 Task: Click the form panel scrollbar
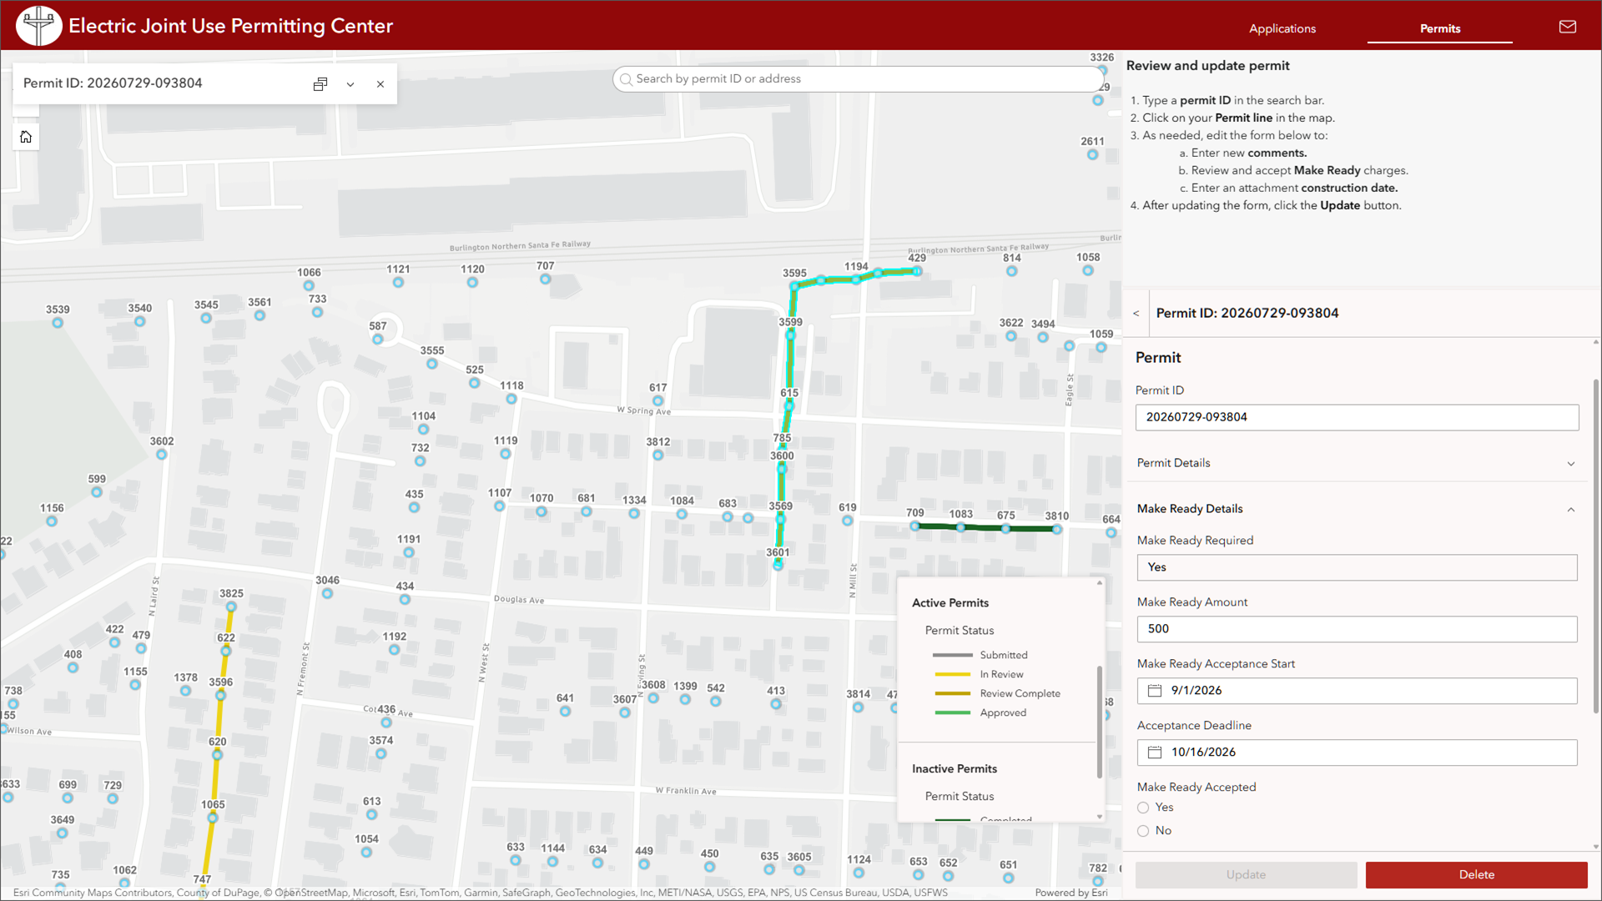tap(1595, 546)
